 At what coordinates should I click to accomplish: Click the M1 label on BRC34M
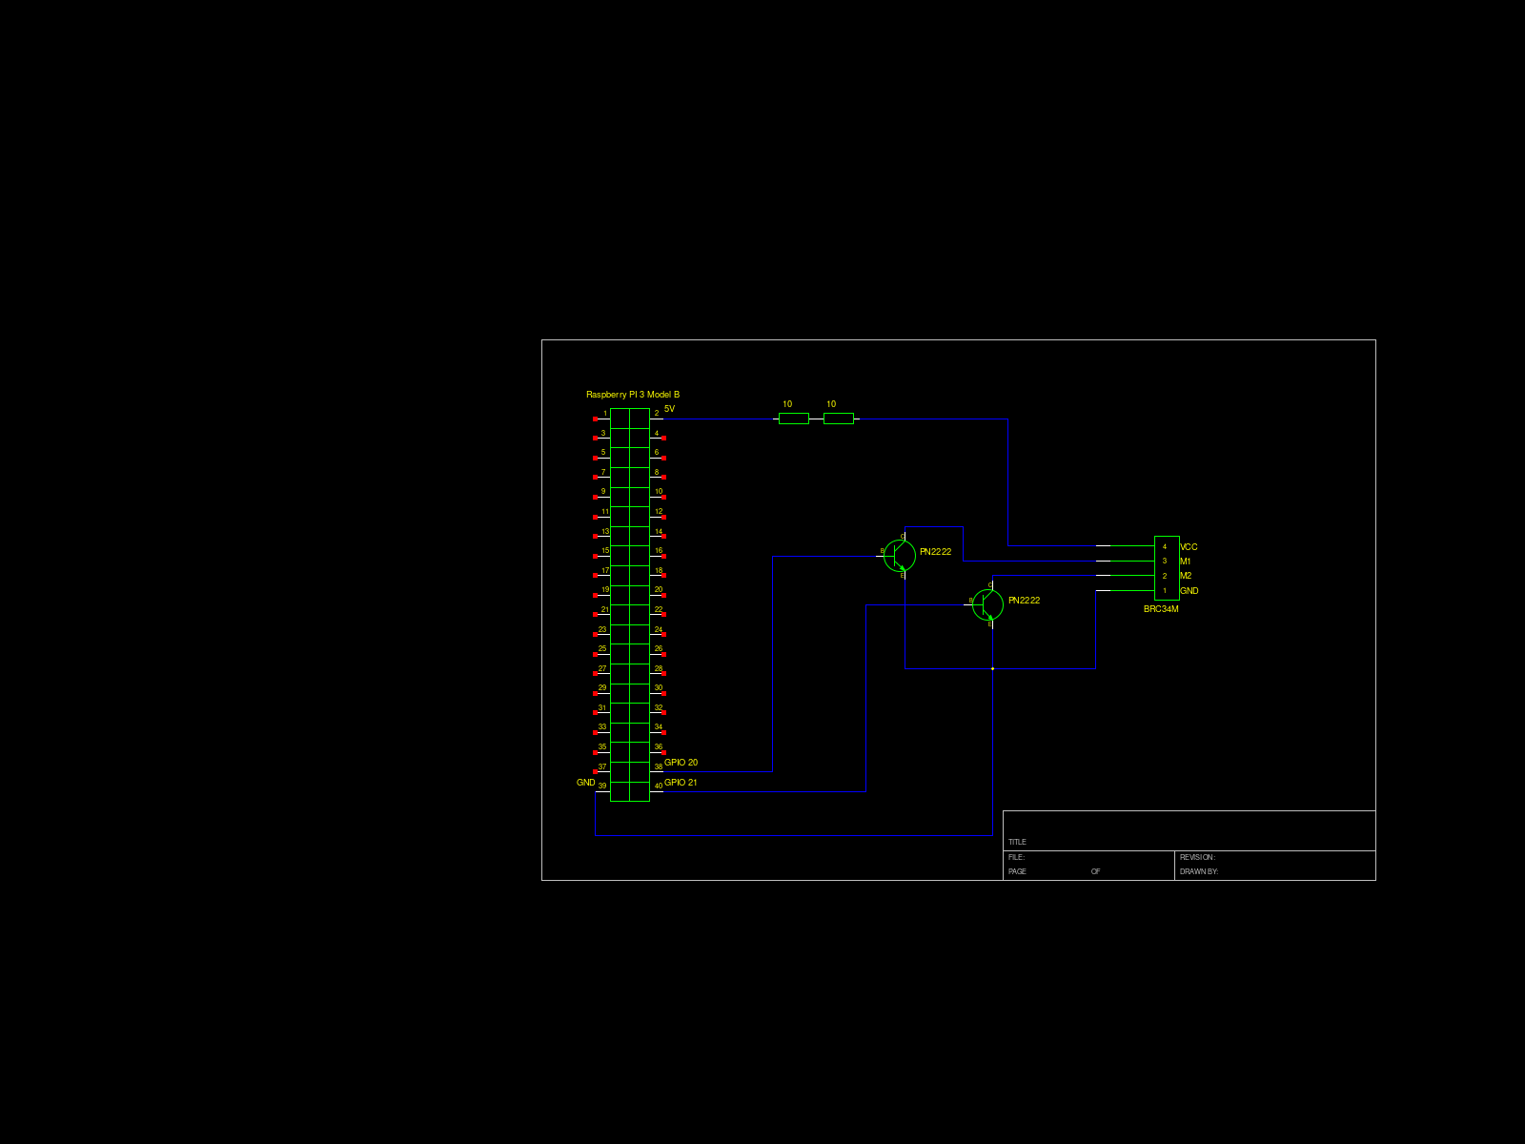click(1185, 562)
